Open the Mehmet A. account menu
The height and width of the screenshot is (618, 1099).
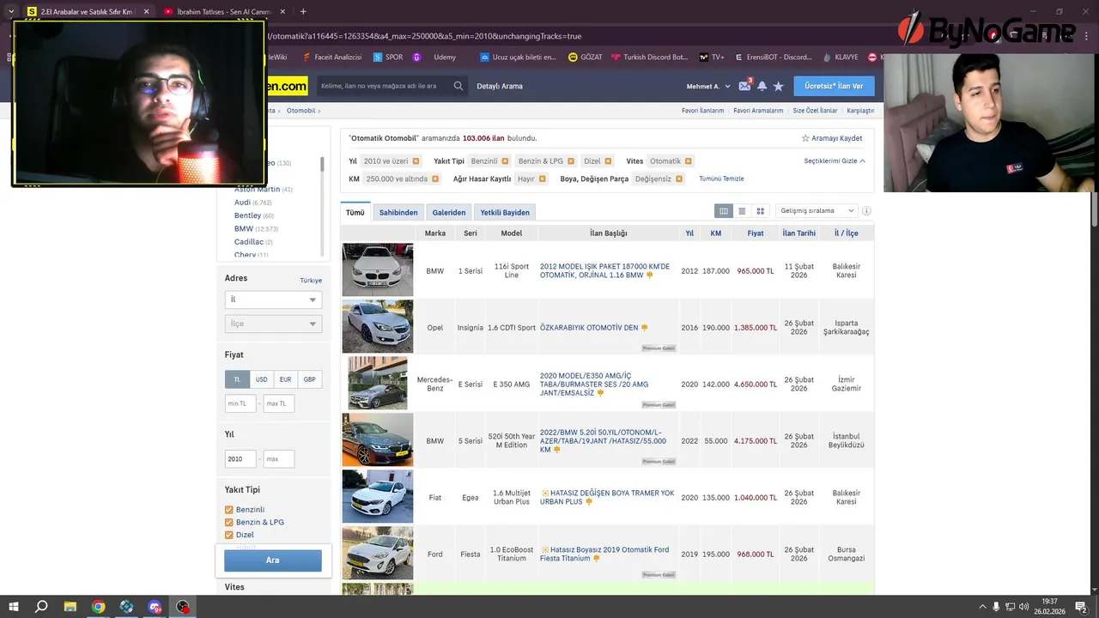click(708, 86)
